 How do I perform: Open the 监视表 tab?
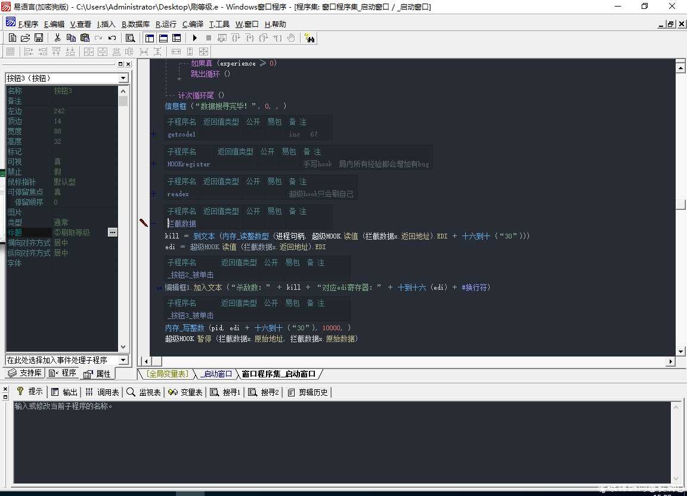pos(144,392)
